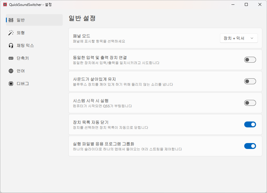Image resolution: width=267 pixels, height=193 pixels.
Task: Open the 단축키 page
Action: coord(34,58)
